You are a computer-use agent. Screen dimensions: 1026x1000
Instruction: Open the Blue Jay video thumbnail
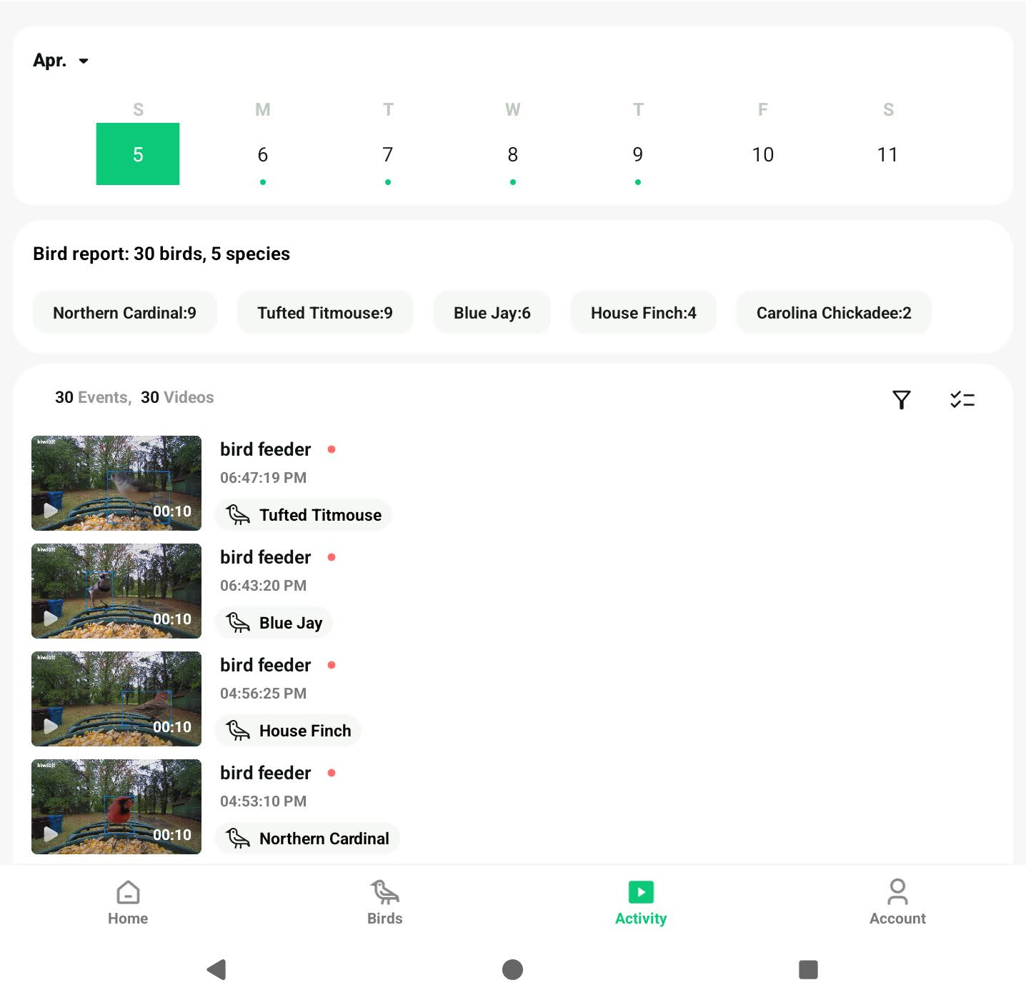point(116,591)
